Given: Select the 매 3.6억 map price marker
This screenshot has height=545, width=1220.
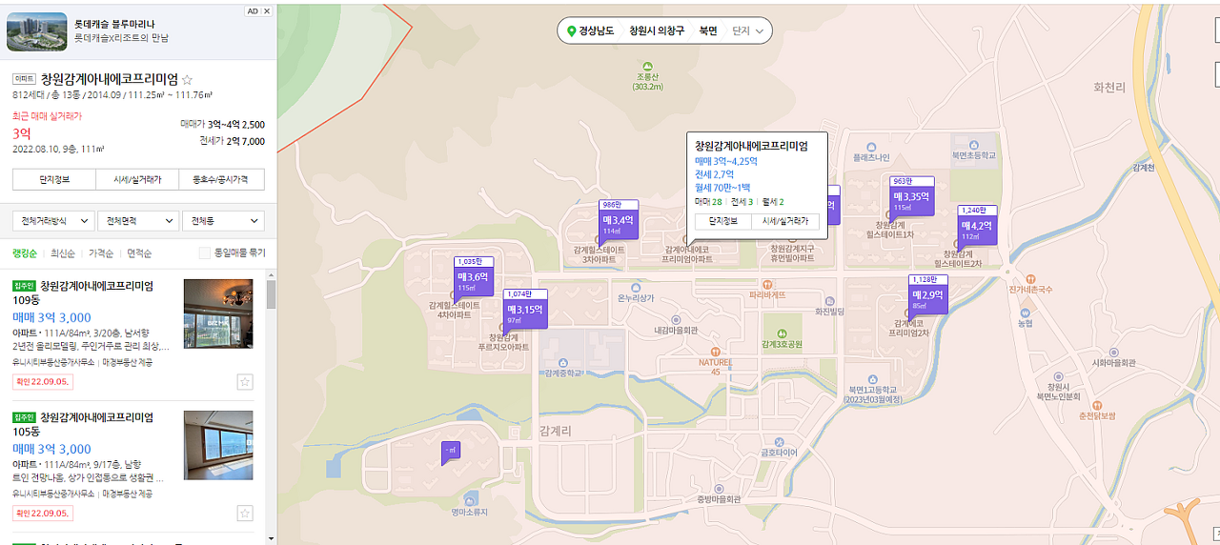Looking at the screenshot, I should coord(473,277).
